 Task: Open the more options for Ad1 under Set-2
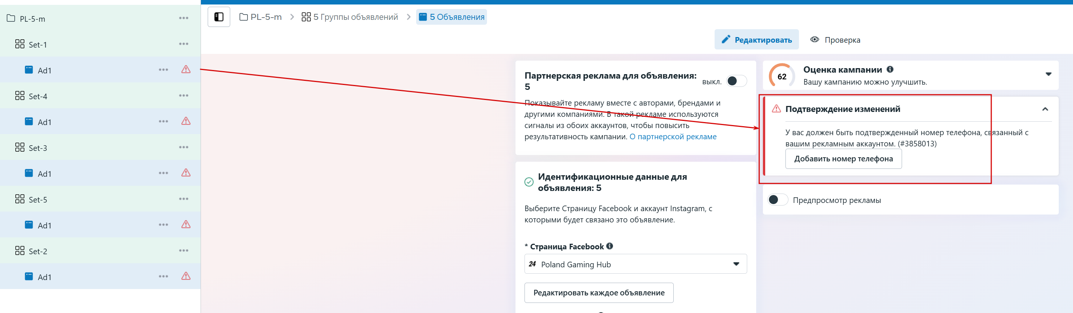[x=163, y=276]
